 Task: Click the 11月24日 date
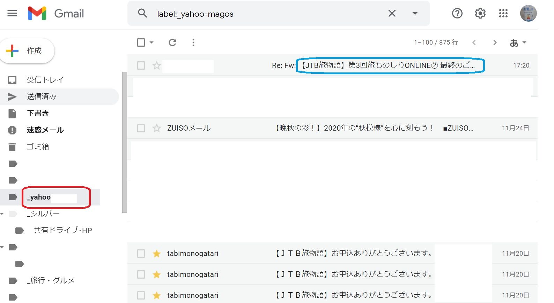(516, 128)
